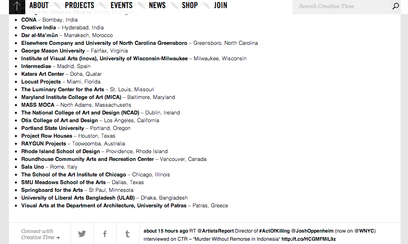Image resolution: width=408 pixels, height=244 pixels.
Task: Open the SHOP page
Action: pyautogui.click(x=189, y=6)
